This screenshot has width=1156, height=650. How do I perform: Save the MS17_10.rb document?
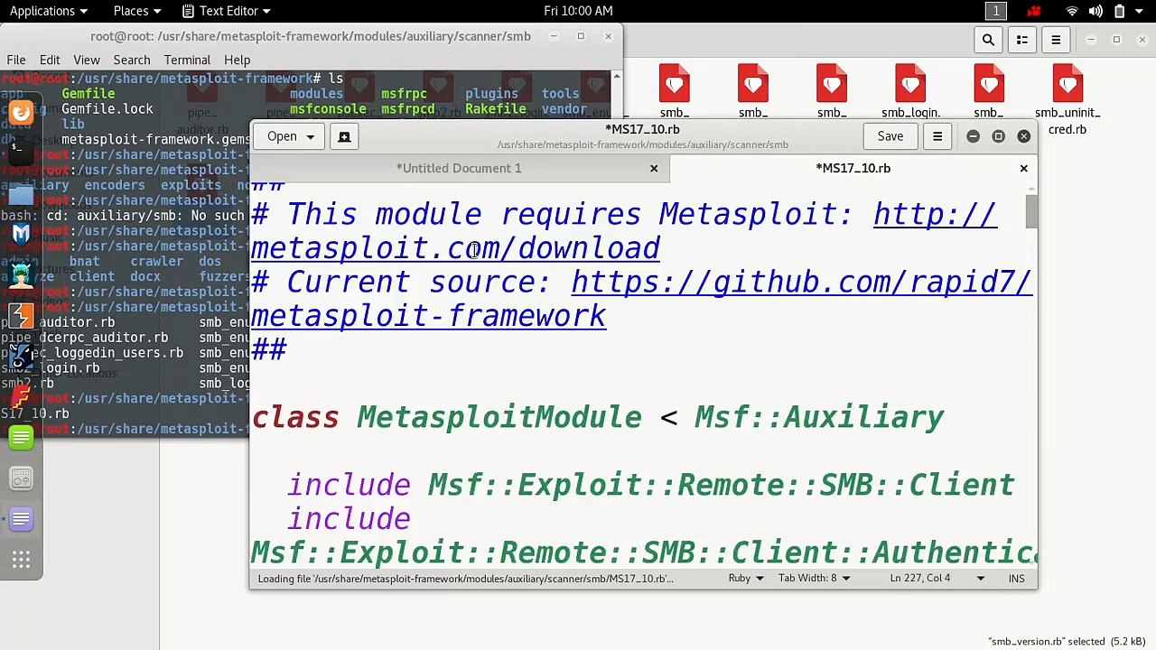pyautogui.click(x=890, y=136)
